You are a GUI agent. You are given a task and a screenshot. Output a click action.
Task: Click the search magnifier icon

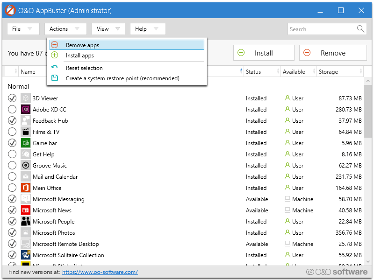click(x=360, y=29)
